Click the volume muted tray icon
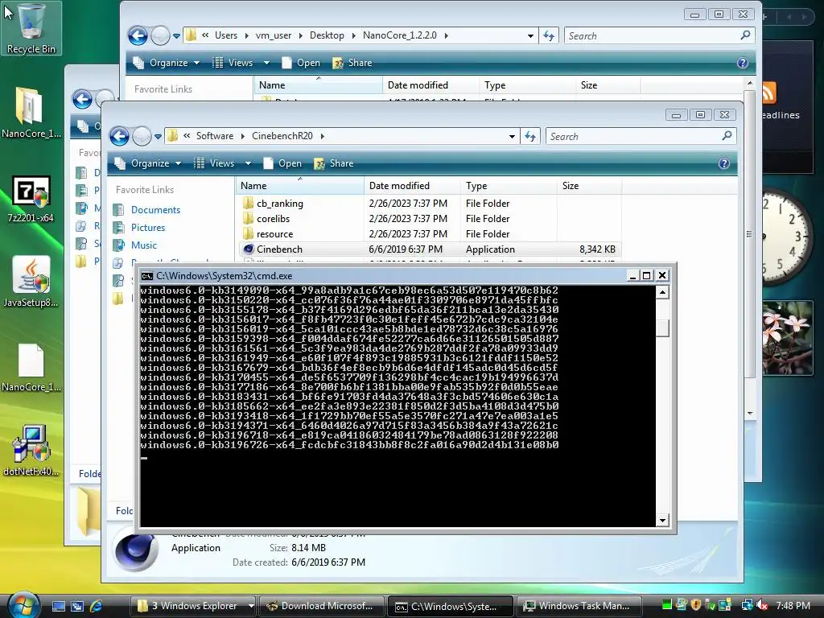Image resolution: width=824 pixels, height=618 pixels. [761, 605]
